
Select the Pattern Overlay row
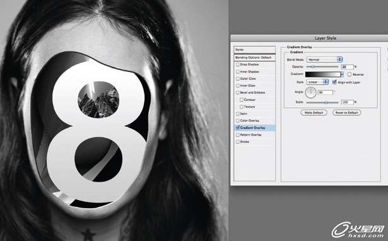click(x=254, y=135)
